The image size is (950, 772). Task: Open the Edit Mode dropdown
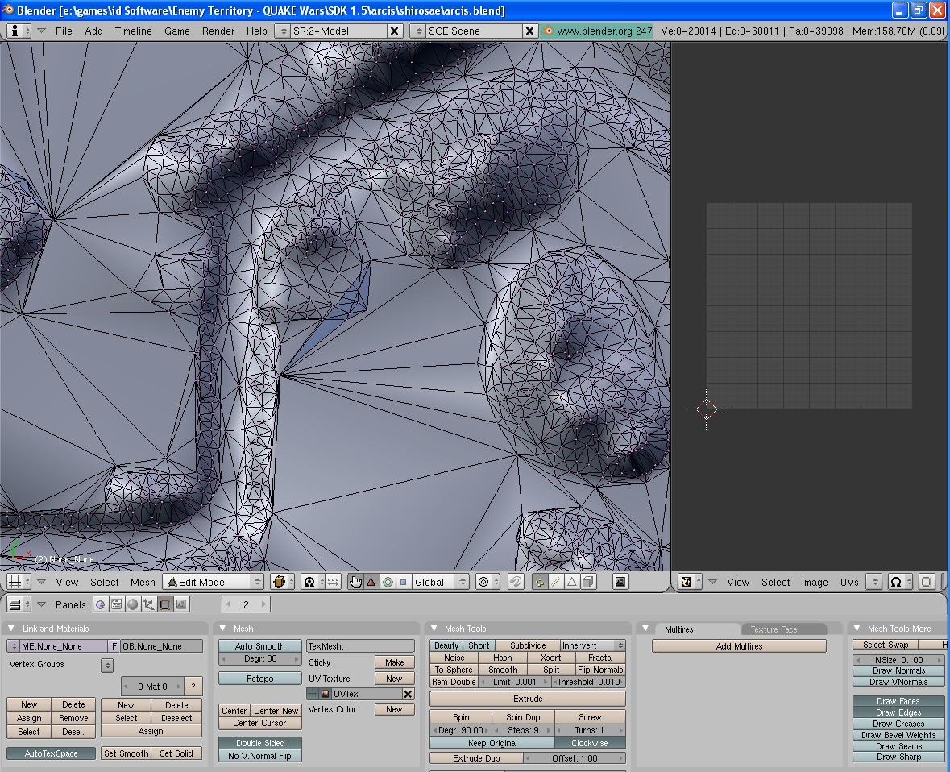pos(214,582)
